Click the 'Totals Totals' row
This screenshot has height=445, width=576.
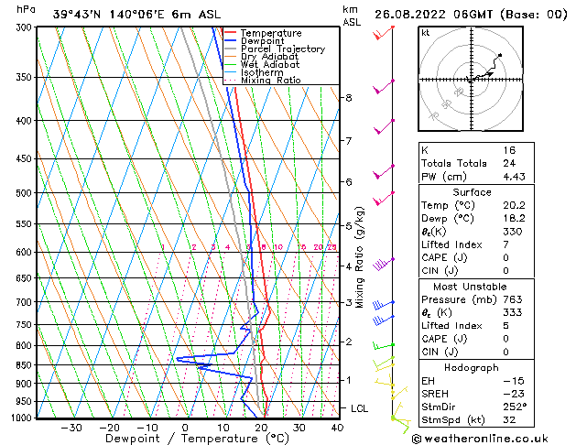(x=476, y=163)
